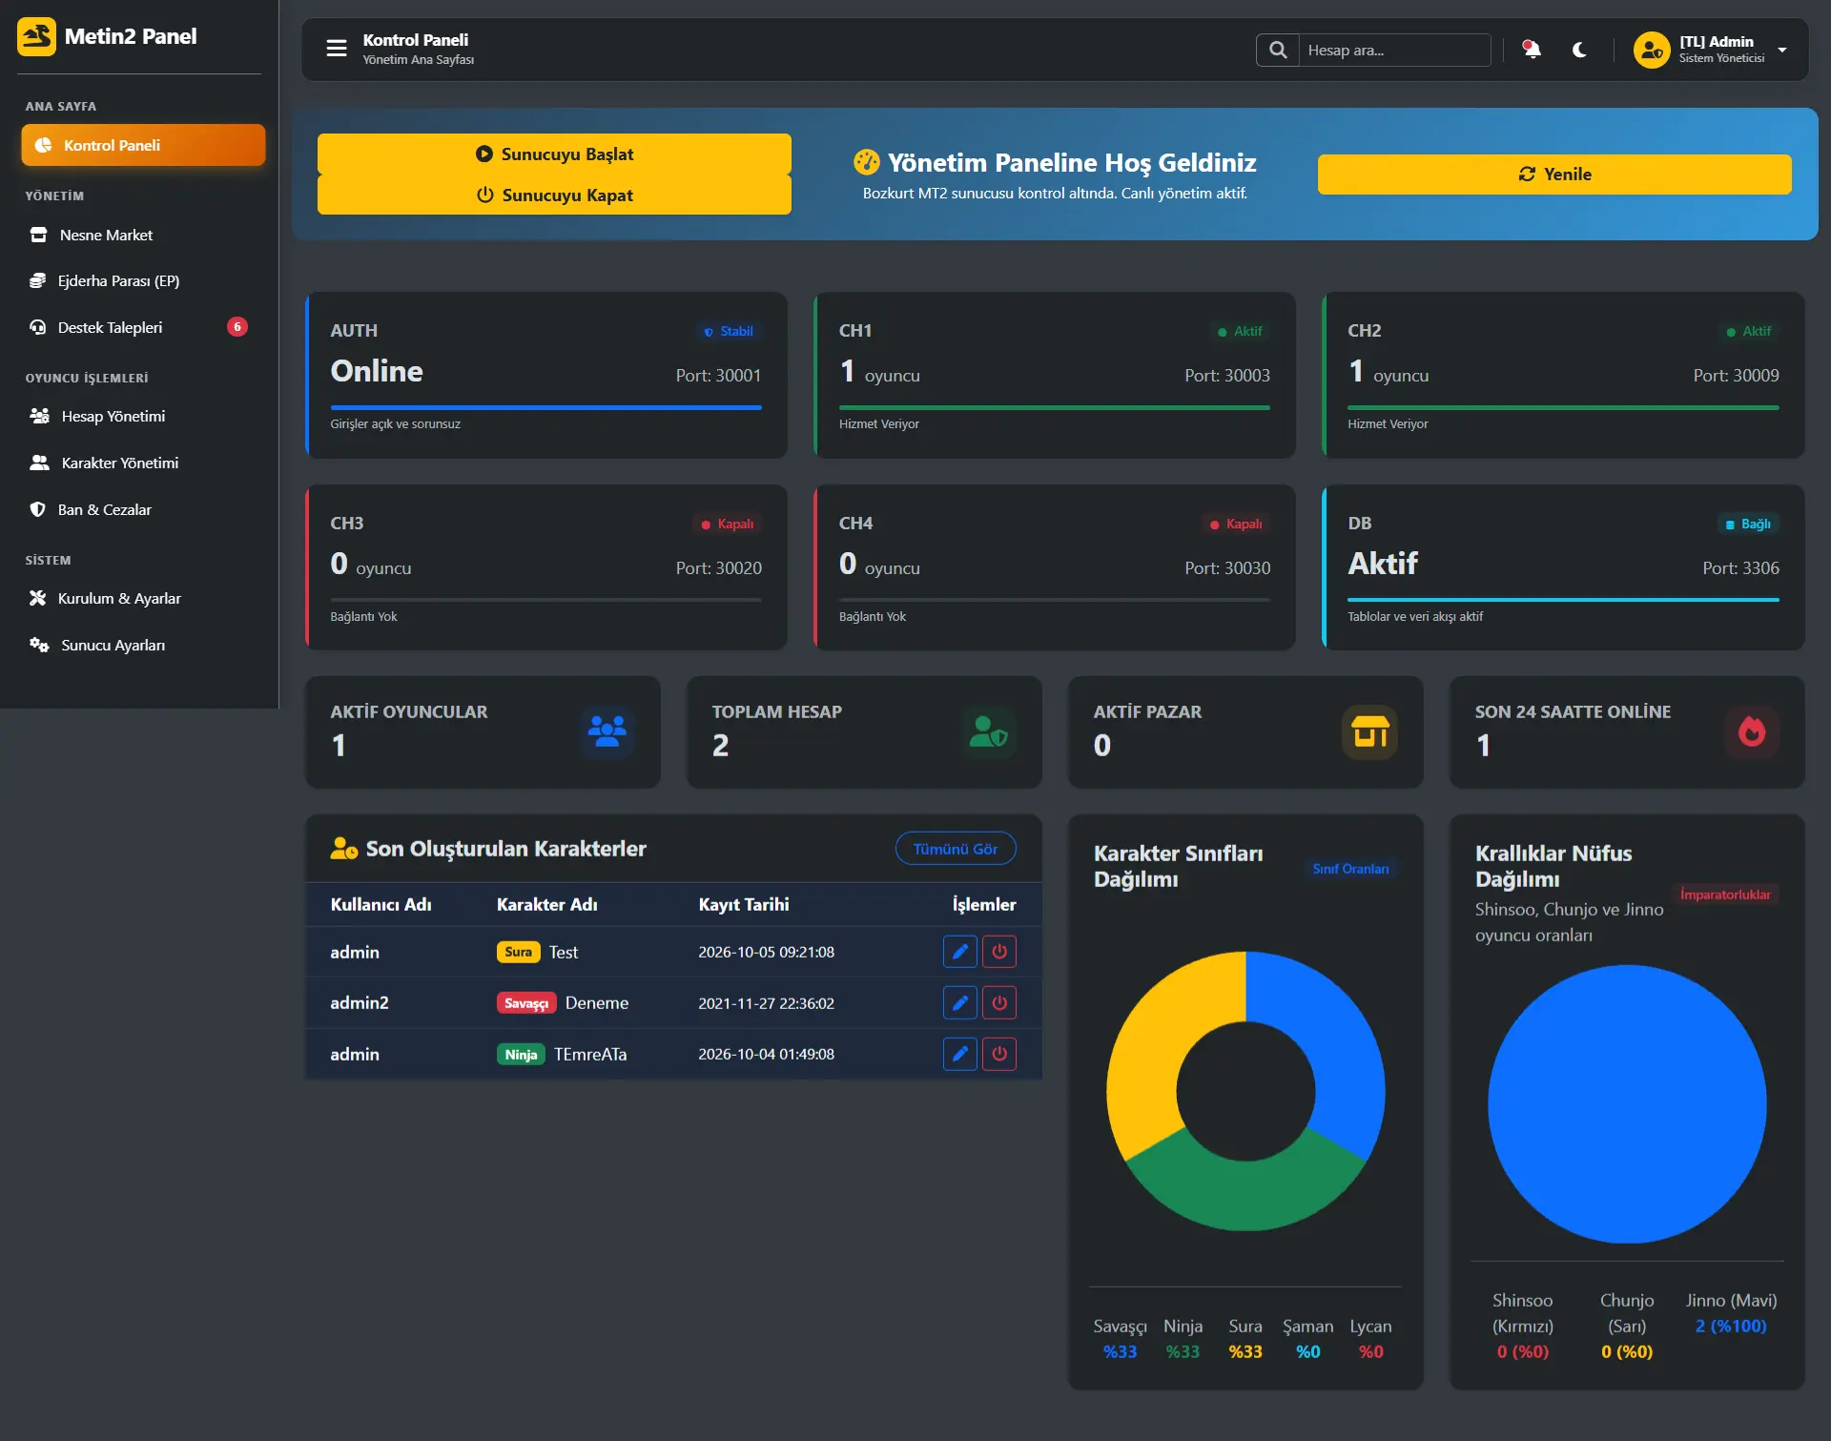Click the İmparatorluklar badge
1831x1441 pixels.
[x=1725, y=894]
